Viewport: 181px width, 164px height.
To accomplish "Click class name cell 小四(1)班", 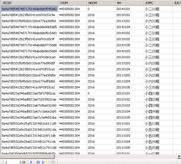I will (x=159, y=93).
